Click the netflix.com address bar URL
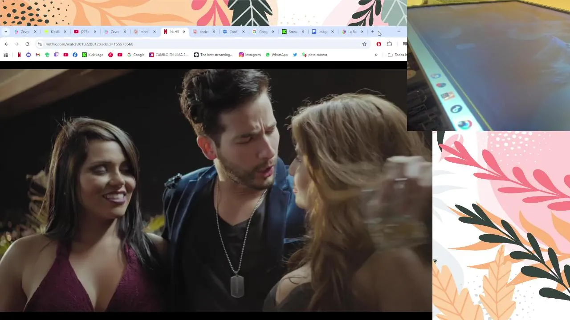Screen dimensions: 570x320 coord(89,44)
